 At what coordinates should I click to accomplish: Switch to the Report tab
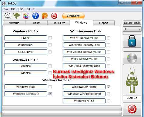pos(104,23)
